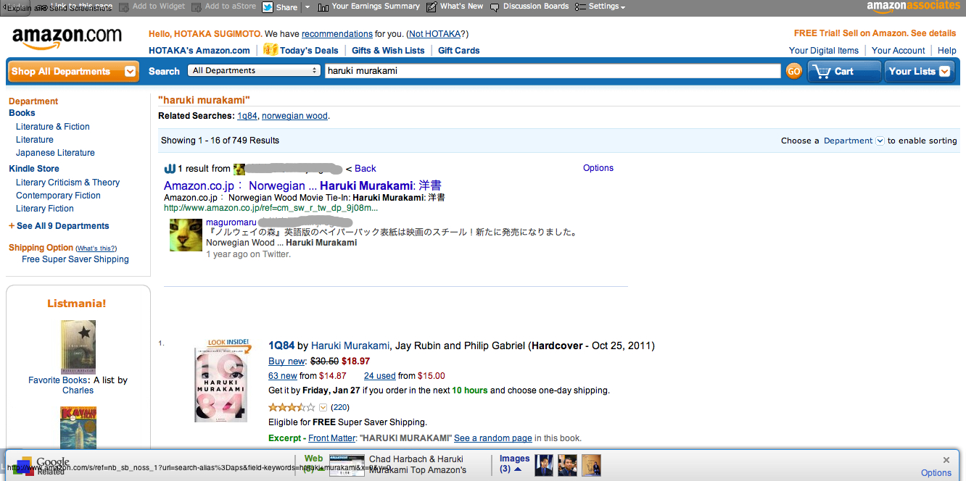Expand the Share options dropdown arrow
The height and width of the screenshot is (481, 966).
tap(307, 7)
